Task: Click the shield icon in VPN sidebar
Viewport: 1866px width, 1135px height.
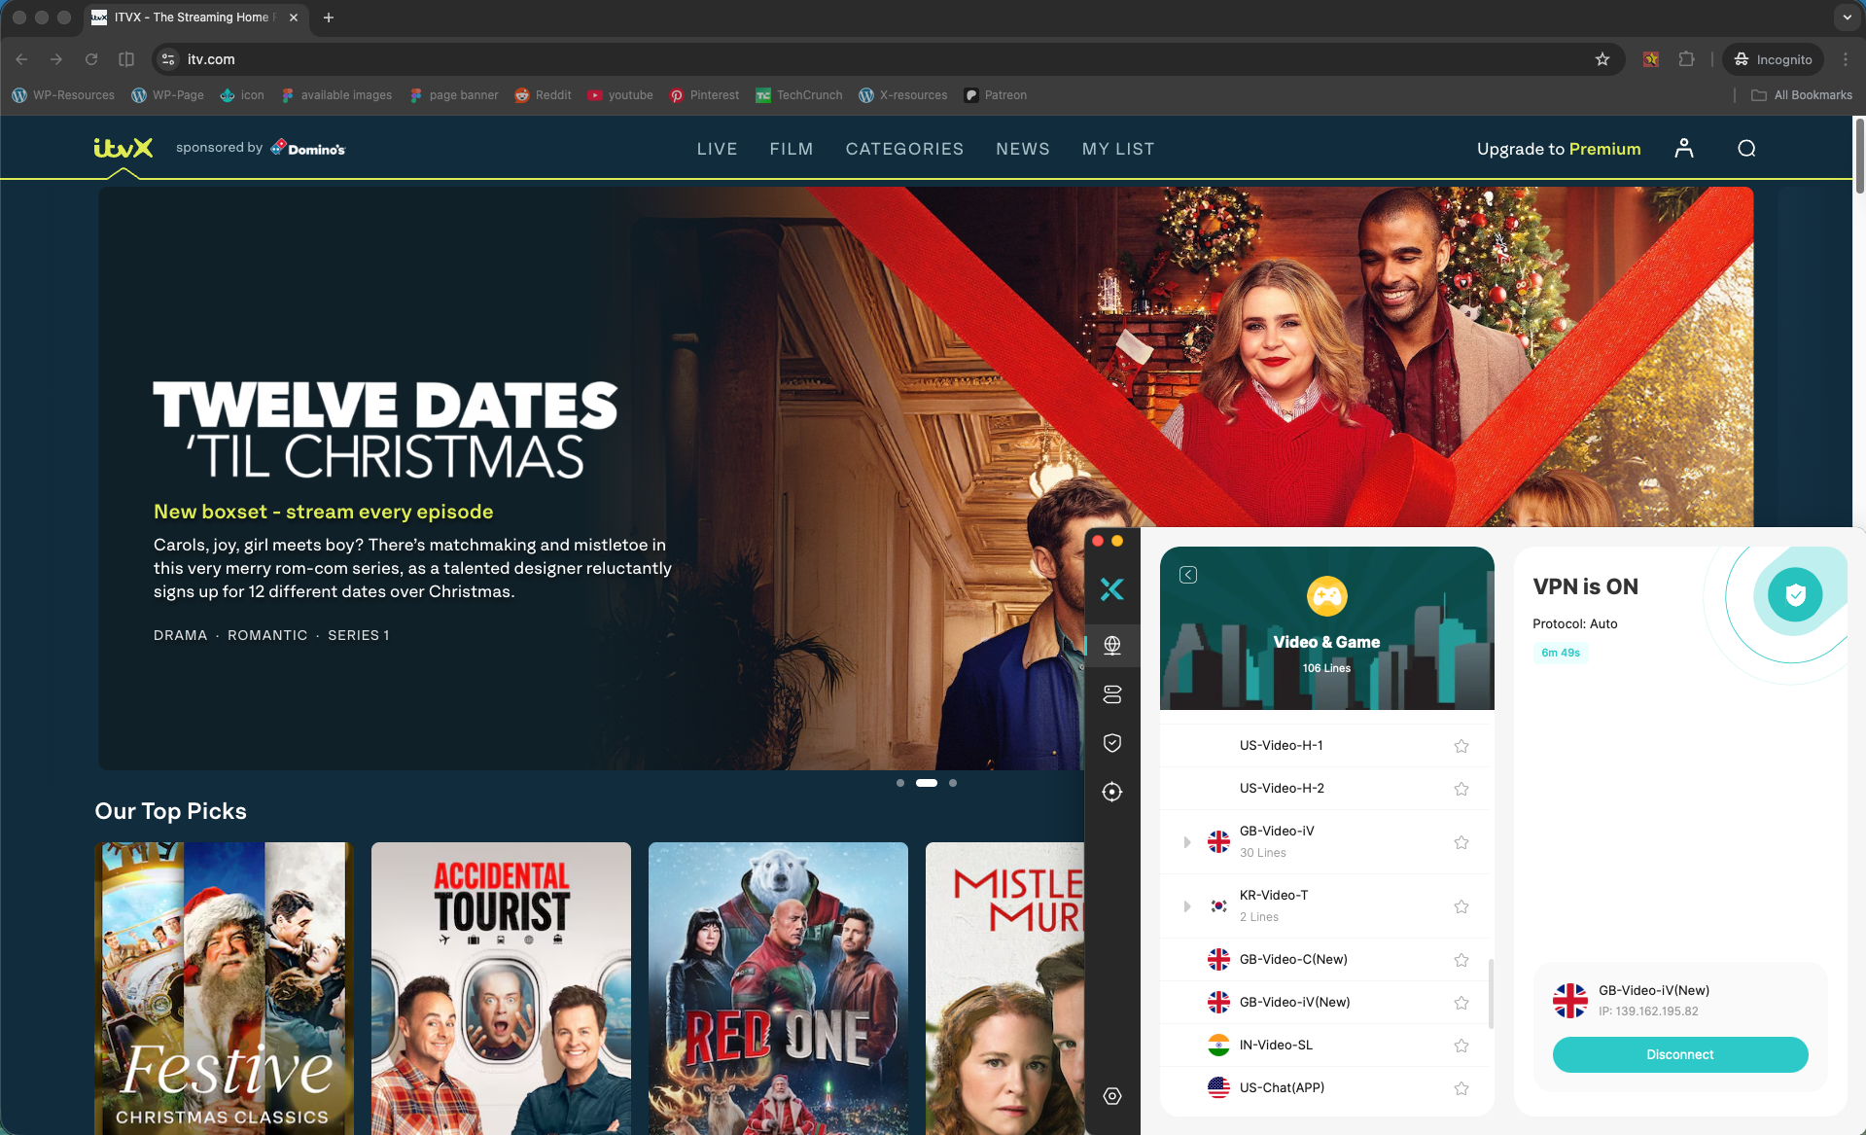Action: [x=1112, y=743]
